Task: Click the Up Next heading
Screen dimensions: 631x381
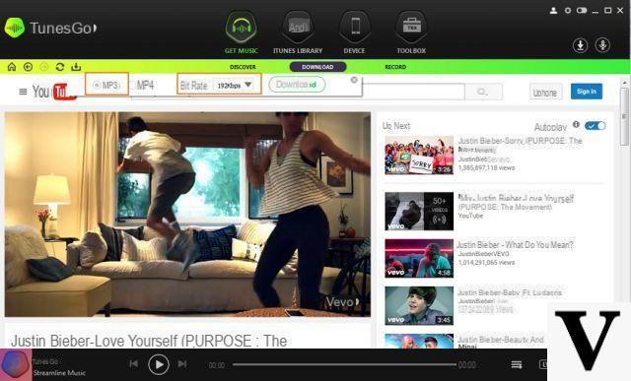Action: point(396,126)
